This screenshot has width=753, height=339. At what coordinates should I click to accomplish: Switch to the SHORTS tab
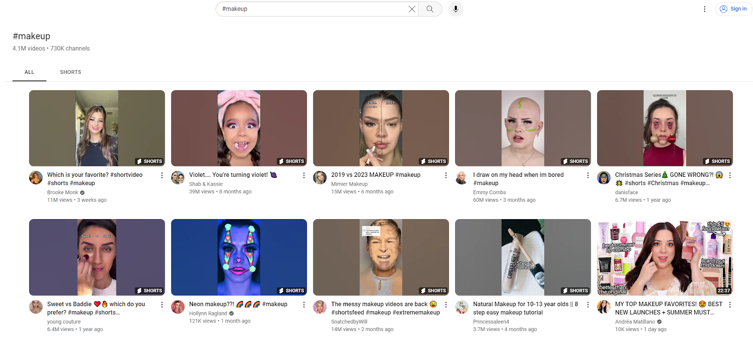pos(71,72)
